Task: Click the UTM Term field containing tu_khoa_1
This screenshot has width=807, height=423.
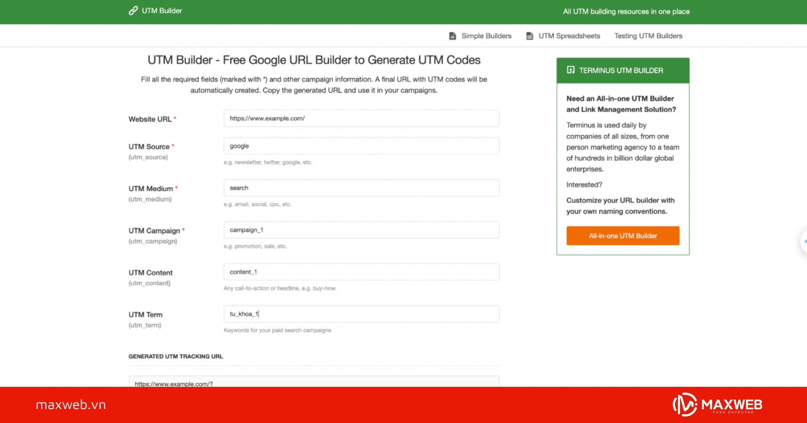Action: point(361,314)
